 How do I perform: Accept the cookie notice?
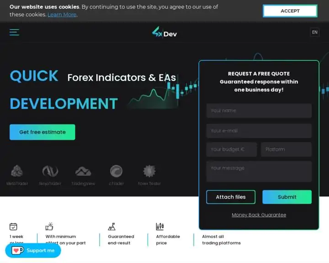(290, 11)
